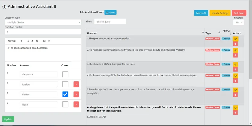Delete question 4 about gullible Mr. Powers
Viewport: 252px width, 126px height.
(235, 81)
